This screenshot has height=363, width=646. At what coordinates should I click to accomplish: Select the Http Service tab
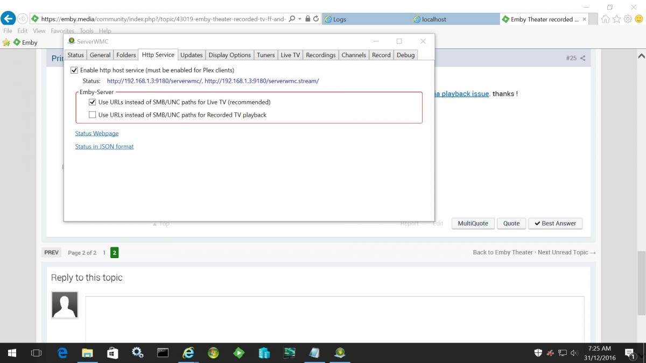pyautogui.click(x=158, y=54)
